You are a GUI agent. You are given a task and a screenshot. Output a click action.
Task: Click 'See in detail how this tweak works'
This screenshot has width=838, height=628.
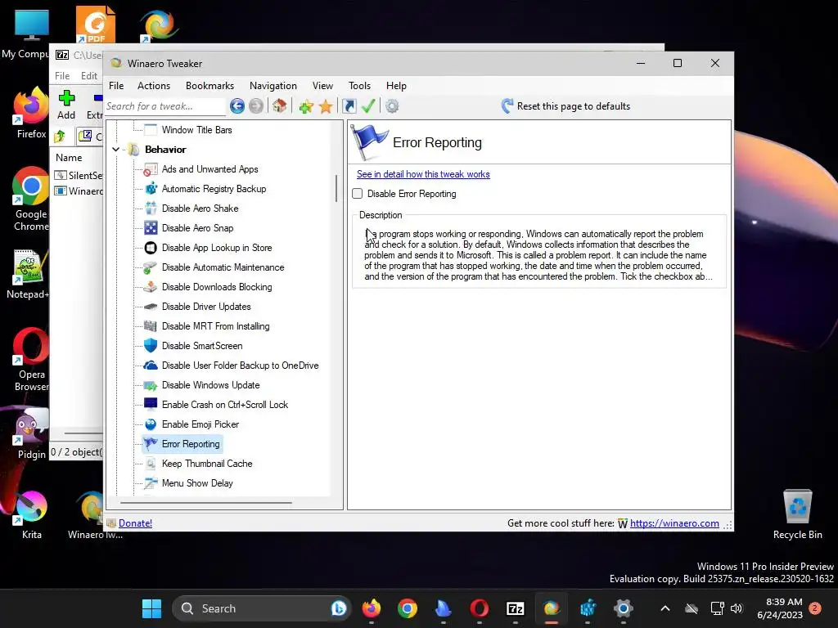click(x=423, y=174)
